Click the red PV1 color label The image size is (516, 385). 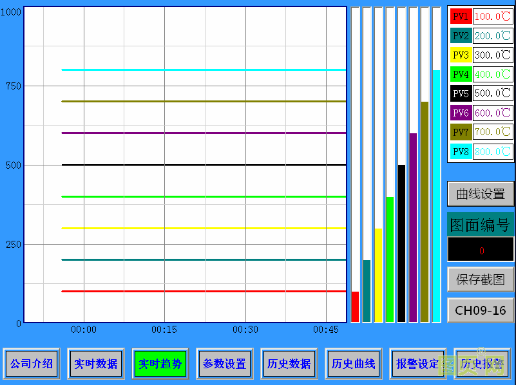(x=461, y=17)
